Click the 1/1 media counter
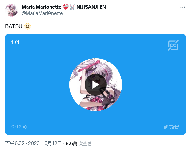Screen dimensions: 191x152 tap(15, 42)
